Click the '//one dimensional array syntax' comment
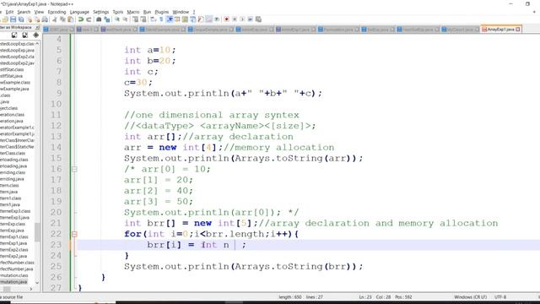 point(212,115)
